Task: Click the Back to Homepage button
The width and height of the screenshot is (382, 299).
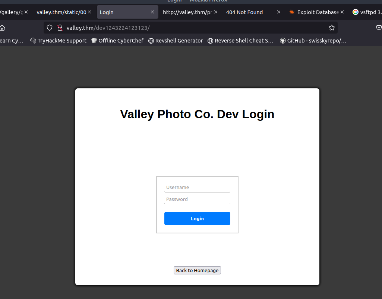Action: click(197, 270)
